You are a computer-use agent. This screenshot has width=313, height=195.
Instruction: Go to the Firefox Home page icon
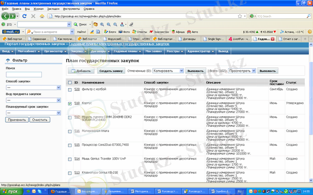(x=41, y=16)
